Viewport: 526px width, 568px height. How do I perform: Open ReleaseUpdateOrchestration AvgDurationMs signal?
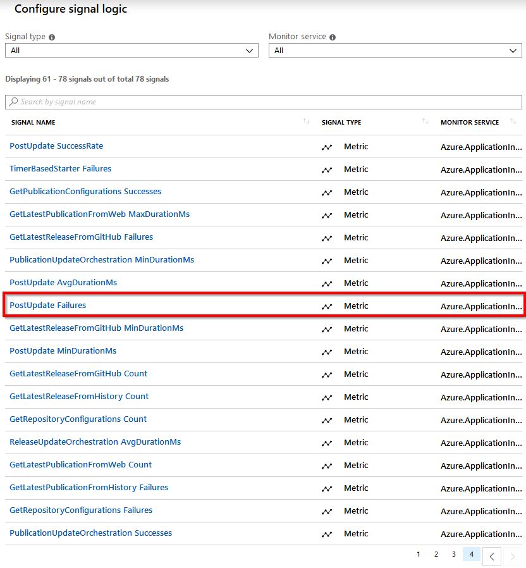point(95,442)
